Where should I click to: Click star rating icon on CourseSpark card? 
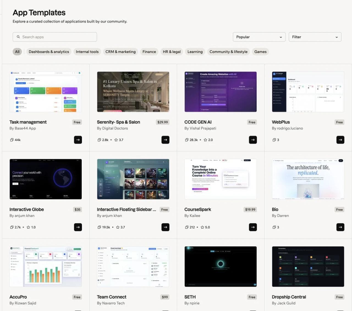202,227
